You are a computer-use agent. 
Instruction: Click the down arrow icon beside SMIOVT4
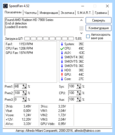coord(62,57)
